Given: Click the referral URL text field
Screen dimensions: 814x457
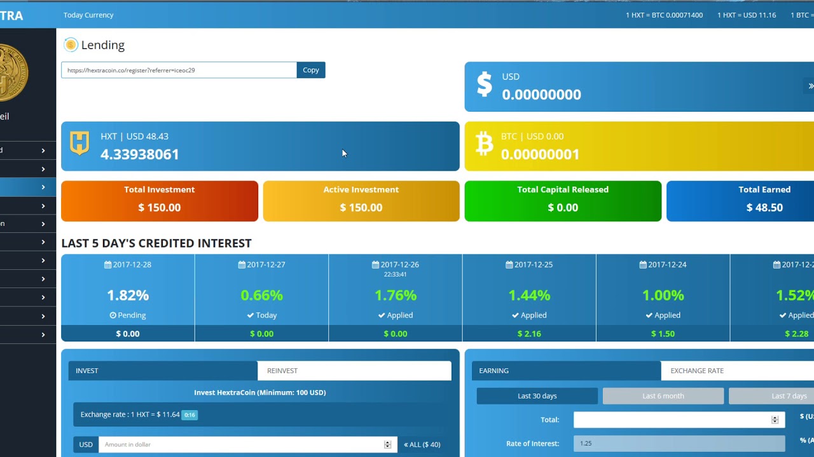Looking at the screenshot, I should click(x=179, y=70).
